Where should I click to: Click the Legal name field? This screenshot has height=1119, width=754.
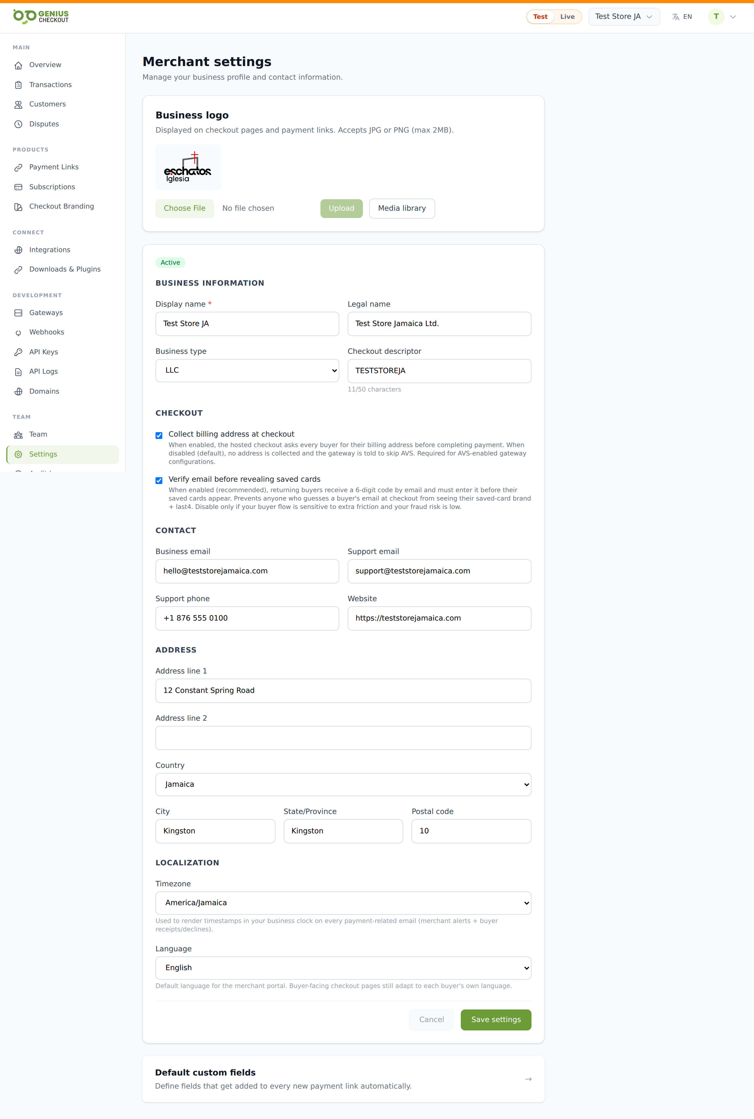(439, 323)
